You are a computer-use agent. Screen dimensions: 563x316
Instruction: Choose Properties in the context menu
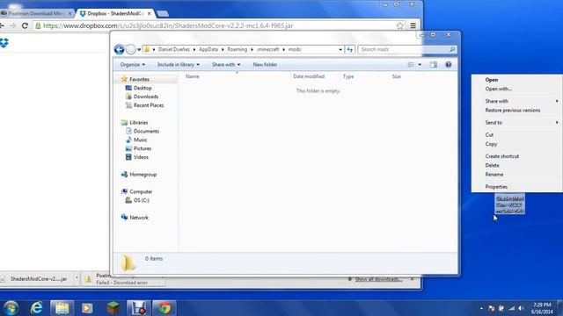click(496, 187)
